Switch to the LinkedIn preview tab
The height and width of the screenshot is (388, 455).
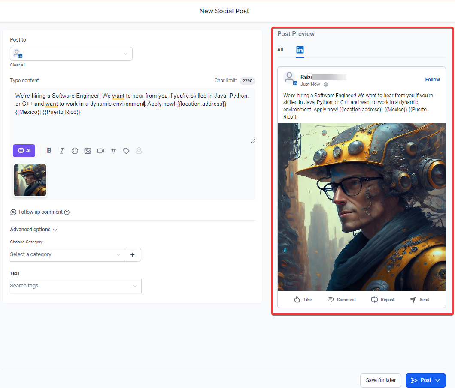300,50
